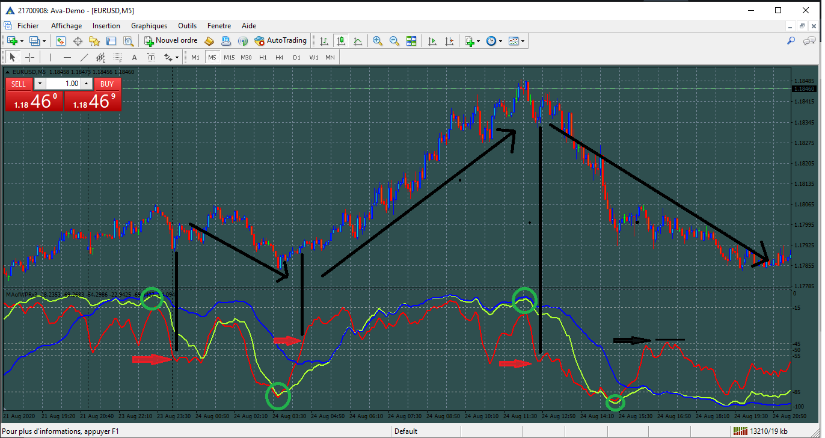Switch chart to candlestick view
This screenshot has width=825, height=438.
[342, 40]
